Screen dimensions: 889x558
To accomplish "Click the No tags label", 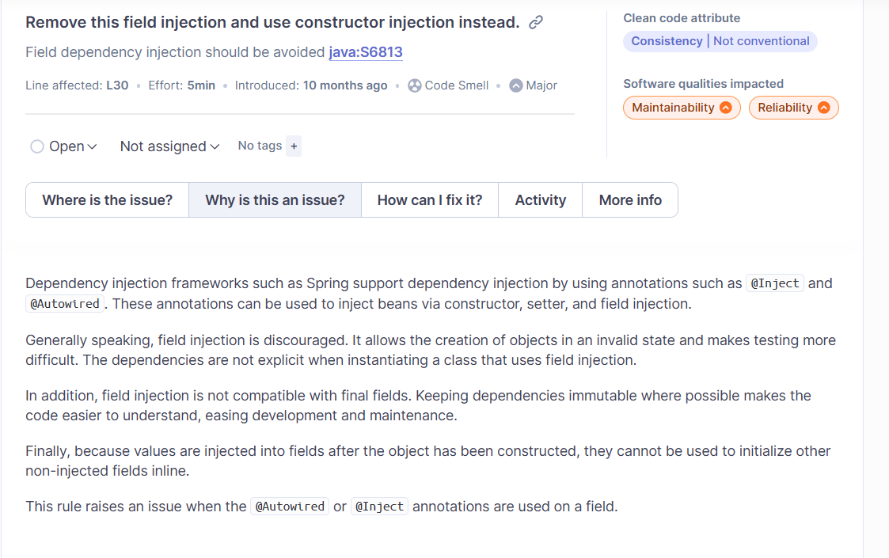I will click(x=260, y=146).
